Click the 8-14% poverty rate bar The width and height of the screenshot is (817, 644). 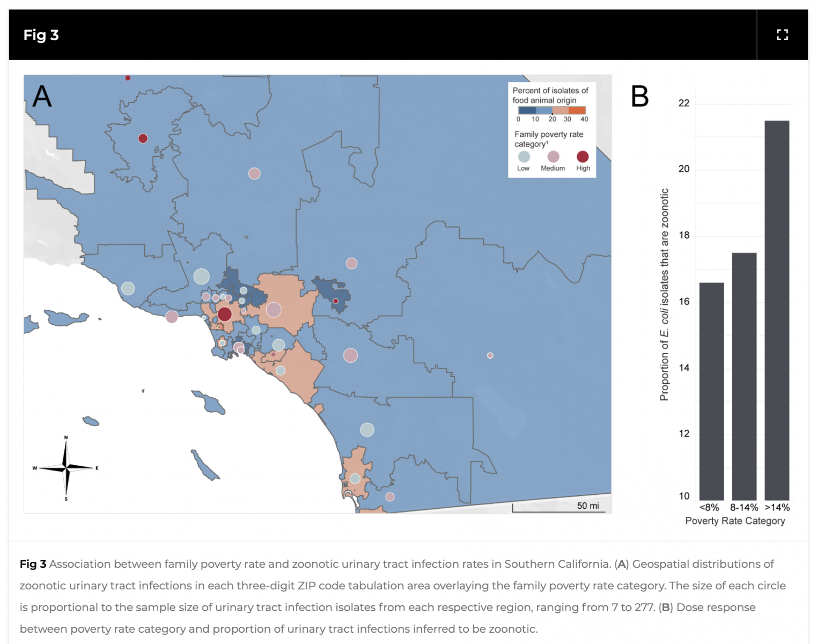(x=744, y=376)
